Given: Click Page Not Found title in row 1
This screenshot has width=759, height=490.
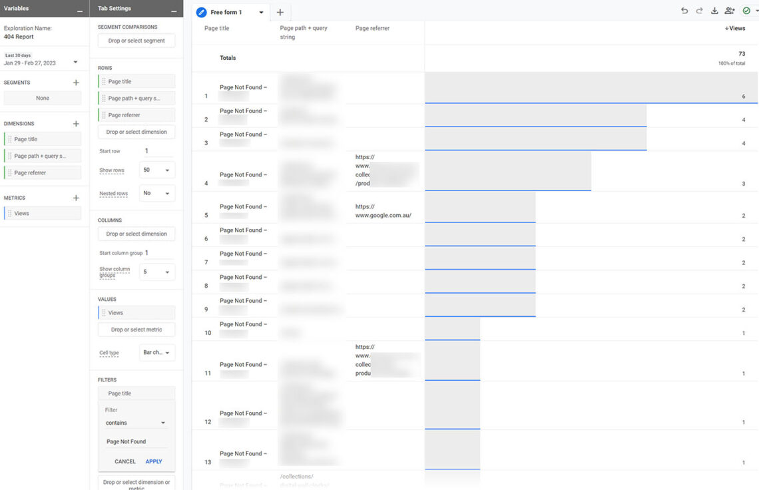Looking at the screenshot, I should point(243,87).
